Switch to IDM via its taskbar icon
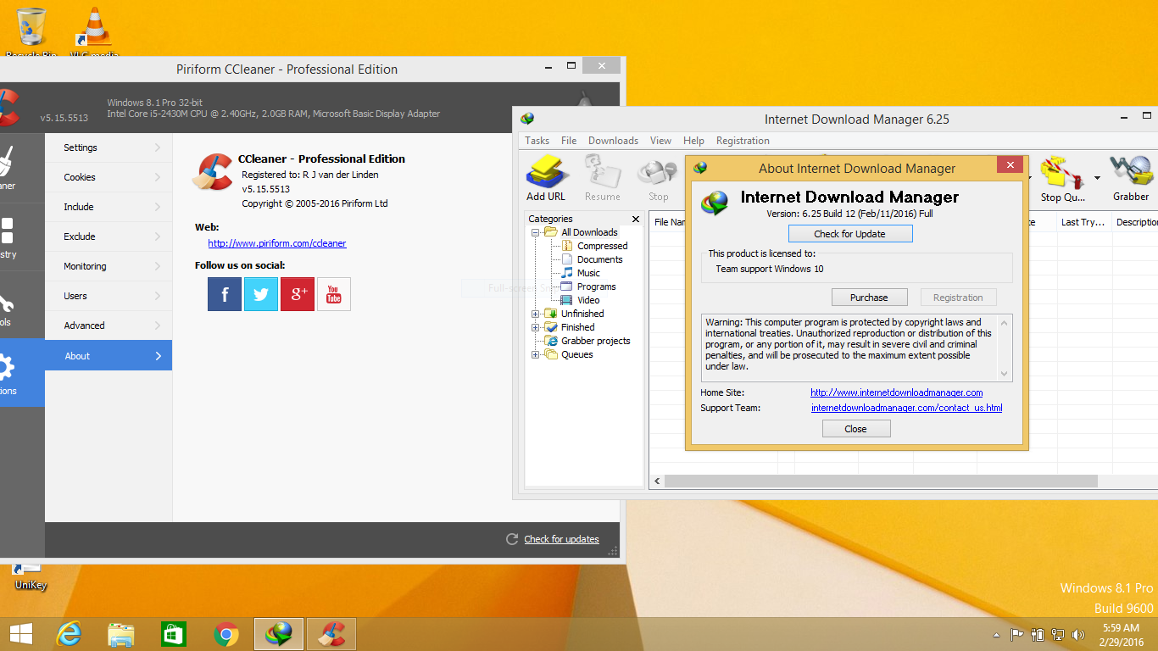 (x=279, y=634)
